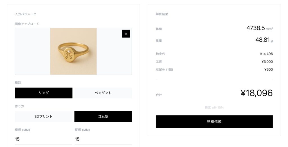Viewport: 288px width, 147px height.
Task: Click the 工賃 amount ¥3,000
Action: click(267, 62)
